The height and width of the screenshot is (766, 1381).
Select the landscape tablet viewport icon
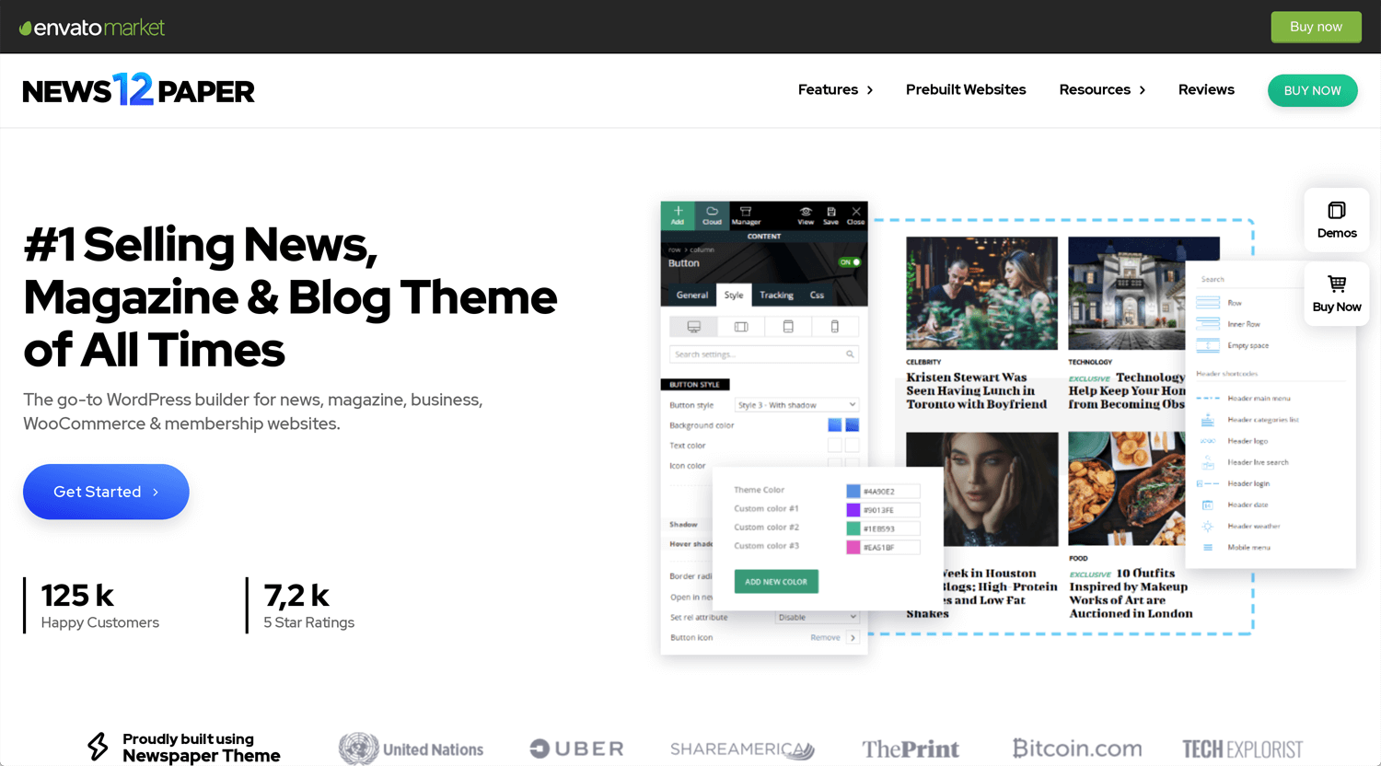pos(741,327)
